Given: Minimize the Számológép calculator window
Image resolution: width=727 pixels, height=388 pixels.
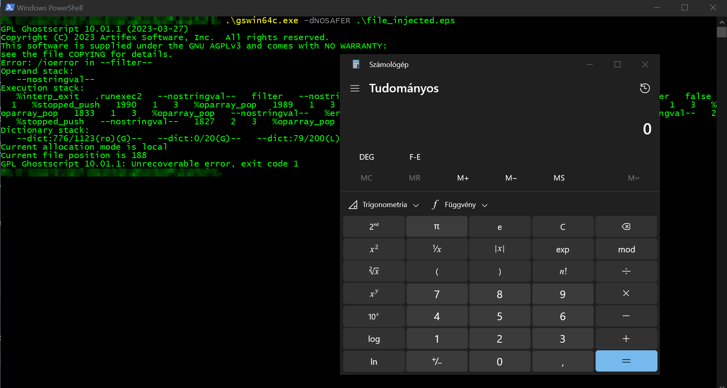Looking at the screenshot, I should [590, 64].
